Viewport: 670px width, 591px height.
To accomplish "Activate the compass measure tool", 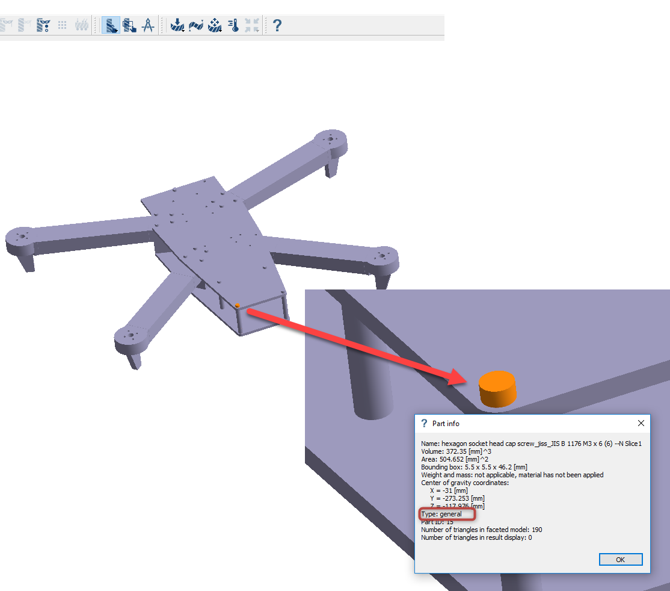I will click(148, 25).
